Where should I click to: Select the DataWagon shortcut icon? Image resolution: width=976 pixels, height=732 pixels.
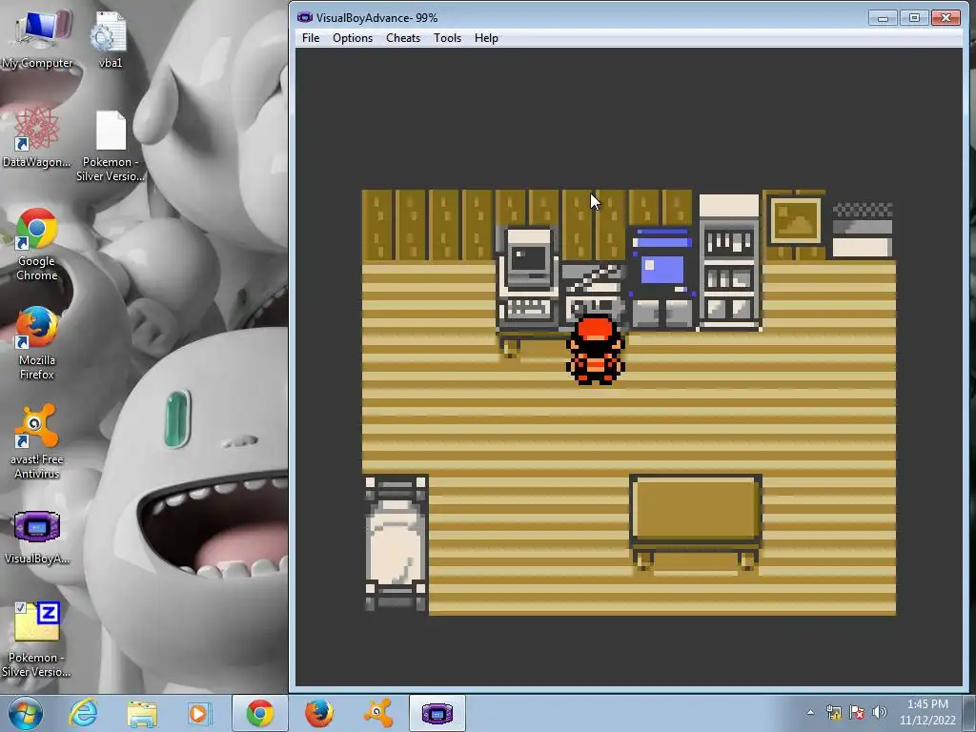(x=36, y=137)
